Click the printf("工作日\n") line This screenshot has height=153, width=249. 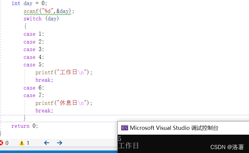pyautogui.click(x=64, y=72)
